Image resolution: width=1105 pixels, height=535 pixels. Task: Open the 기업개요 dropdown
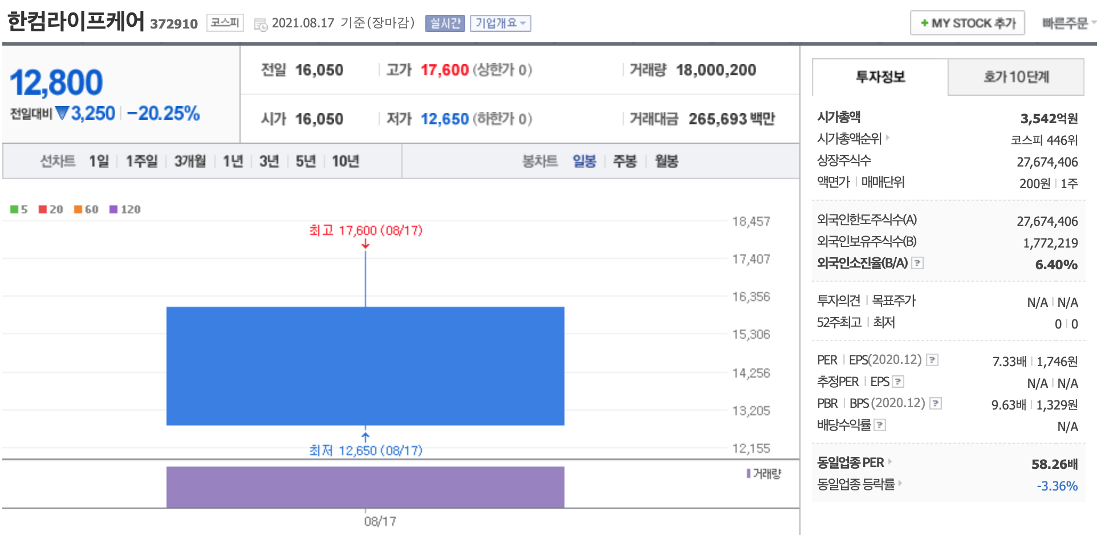[500, 23]
